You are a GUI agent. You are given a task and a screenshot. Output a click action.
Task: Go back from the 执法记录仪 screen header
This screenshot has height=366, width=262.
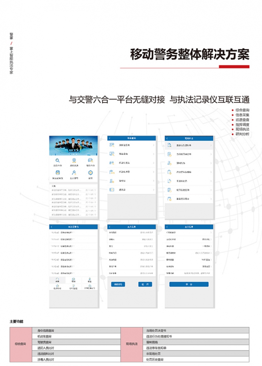click(52, 227)
